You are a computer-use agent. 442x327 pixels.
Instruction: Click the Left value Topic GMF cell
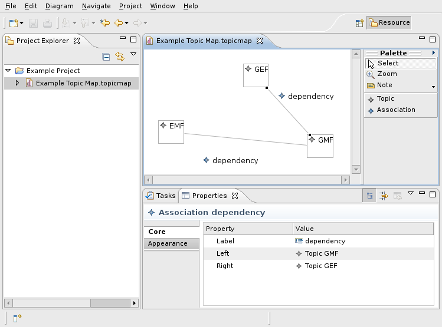[x=363, y=253]
